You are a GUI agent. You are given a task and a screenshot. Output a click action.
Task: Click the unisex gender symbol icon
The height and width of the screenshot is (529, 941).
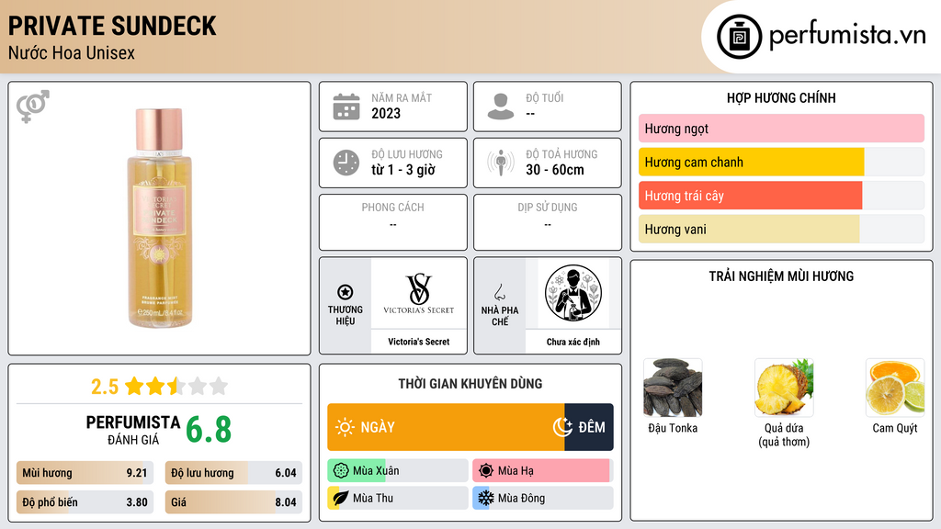point(33,107)
